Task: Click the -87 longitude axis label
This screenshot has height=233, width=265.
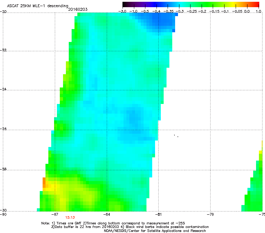Action: click(55, 215)
